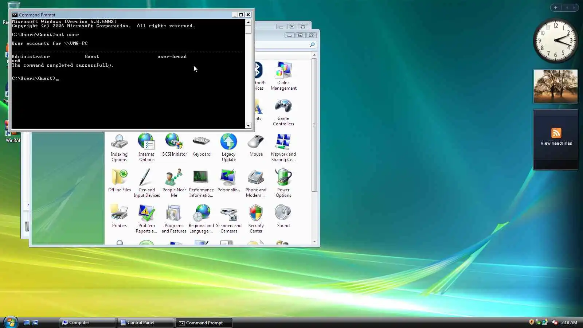Click the Command Prompt title bar icon
This screenshot has height=328, width=583.
coord(15,15)
